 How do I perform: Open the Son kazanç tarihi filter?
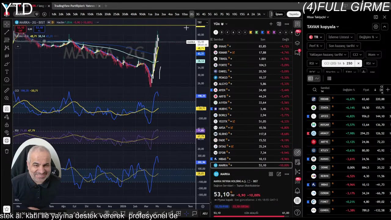click(343, 46)
